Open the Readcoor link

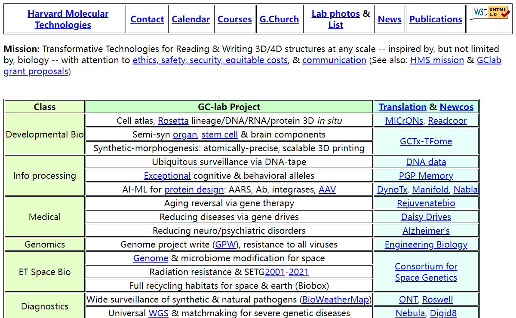[x=447, y=121]
